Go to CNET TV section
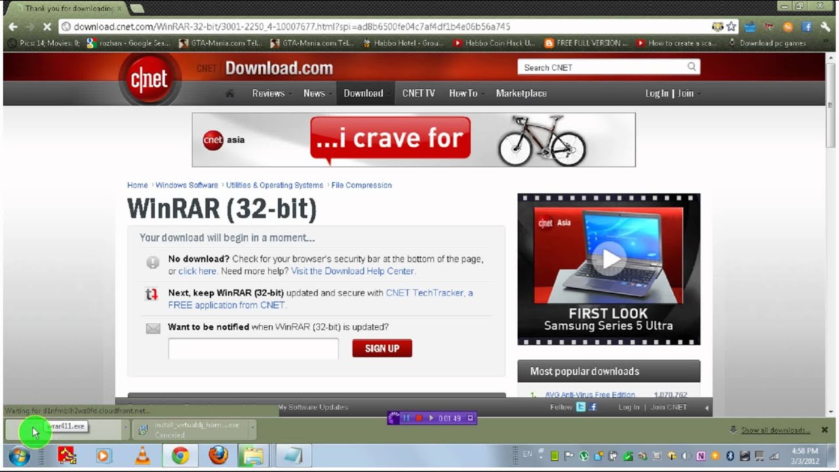 point(419,93)
